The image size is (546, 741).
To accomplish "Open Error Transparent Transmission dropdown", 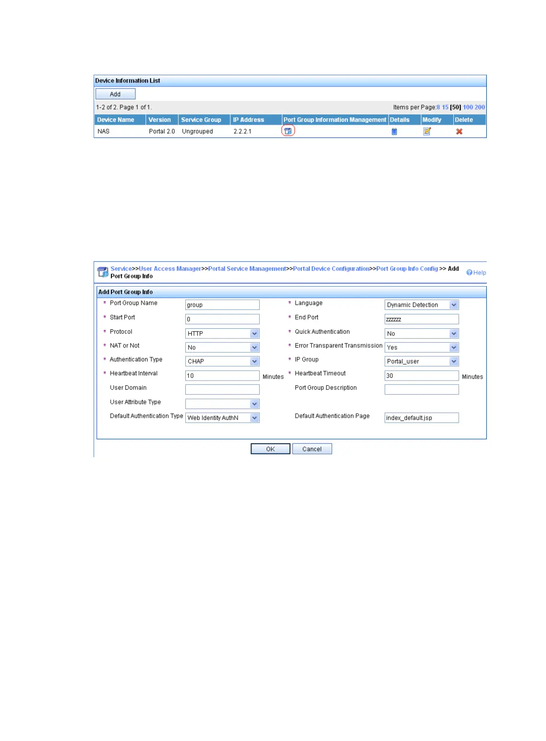I will click(422, 348).
